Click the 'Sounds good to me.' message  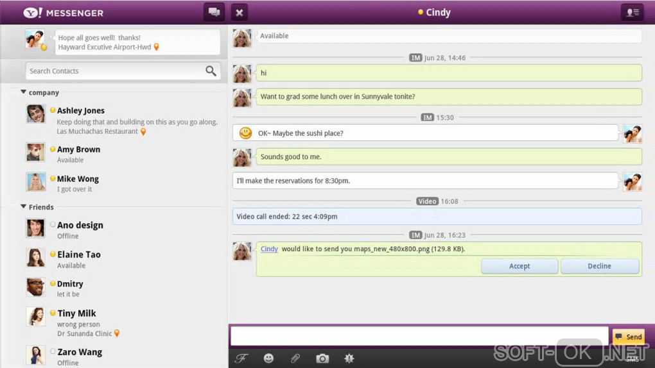449,157
